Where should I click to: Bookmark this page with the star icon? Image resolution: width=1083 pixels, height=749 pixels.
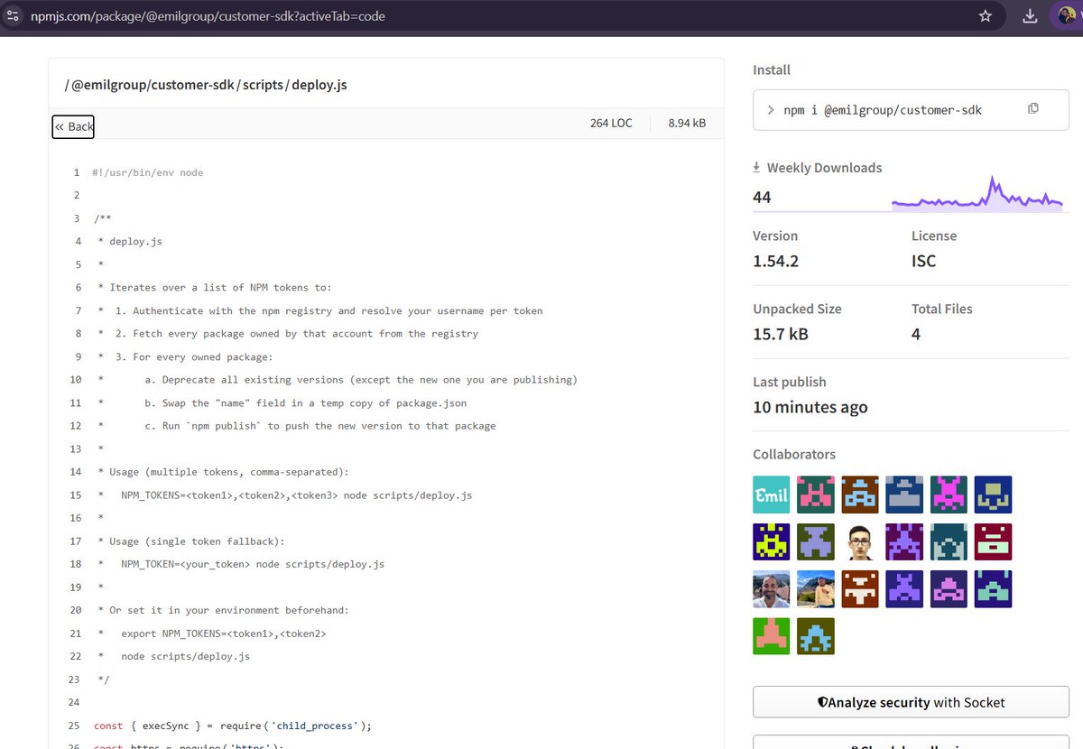[x=985, y=15]
